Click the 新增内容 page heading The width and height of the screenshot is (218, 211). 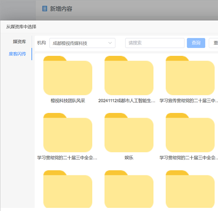pos(61,9)
